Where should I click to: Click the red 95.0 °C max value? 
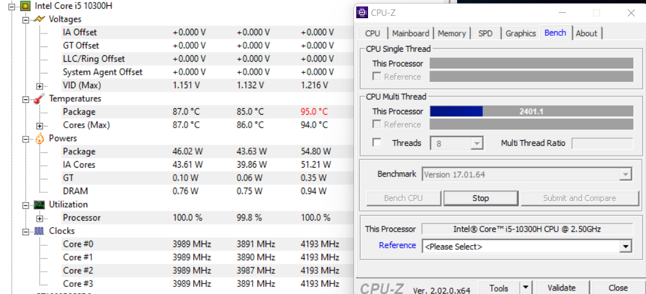[314, 112]
